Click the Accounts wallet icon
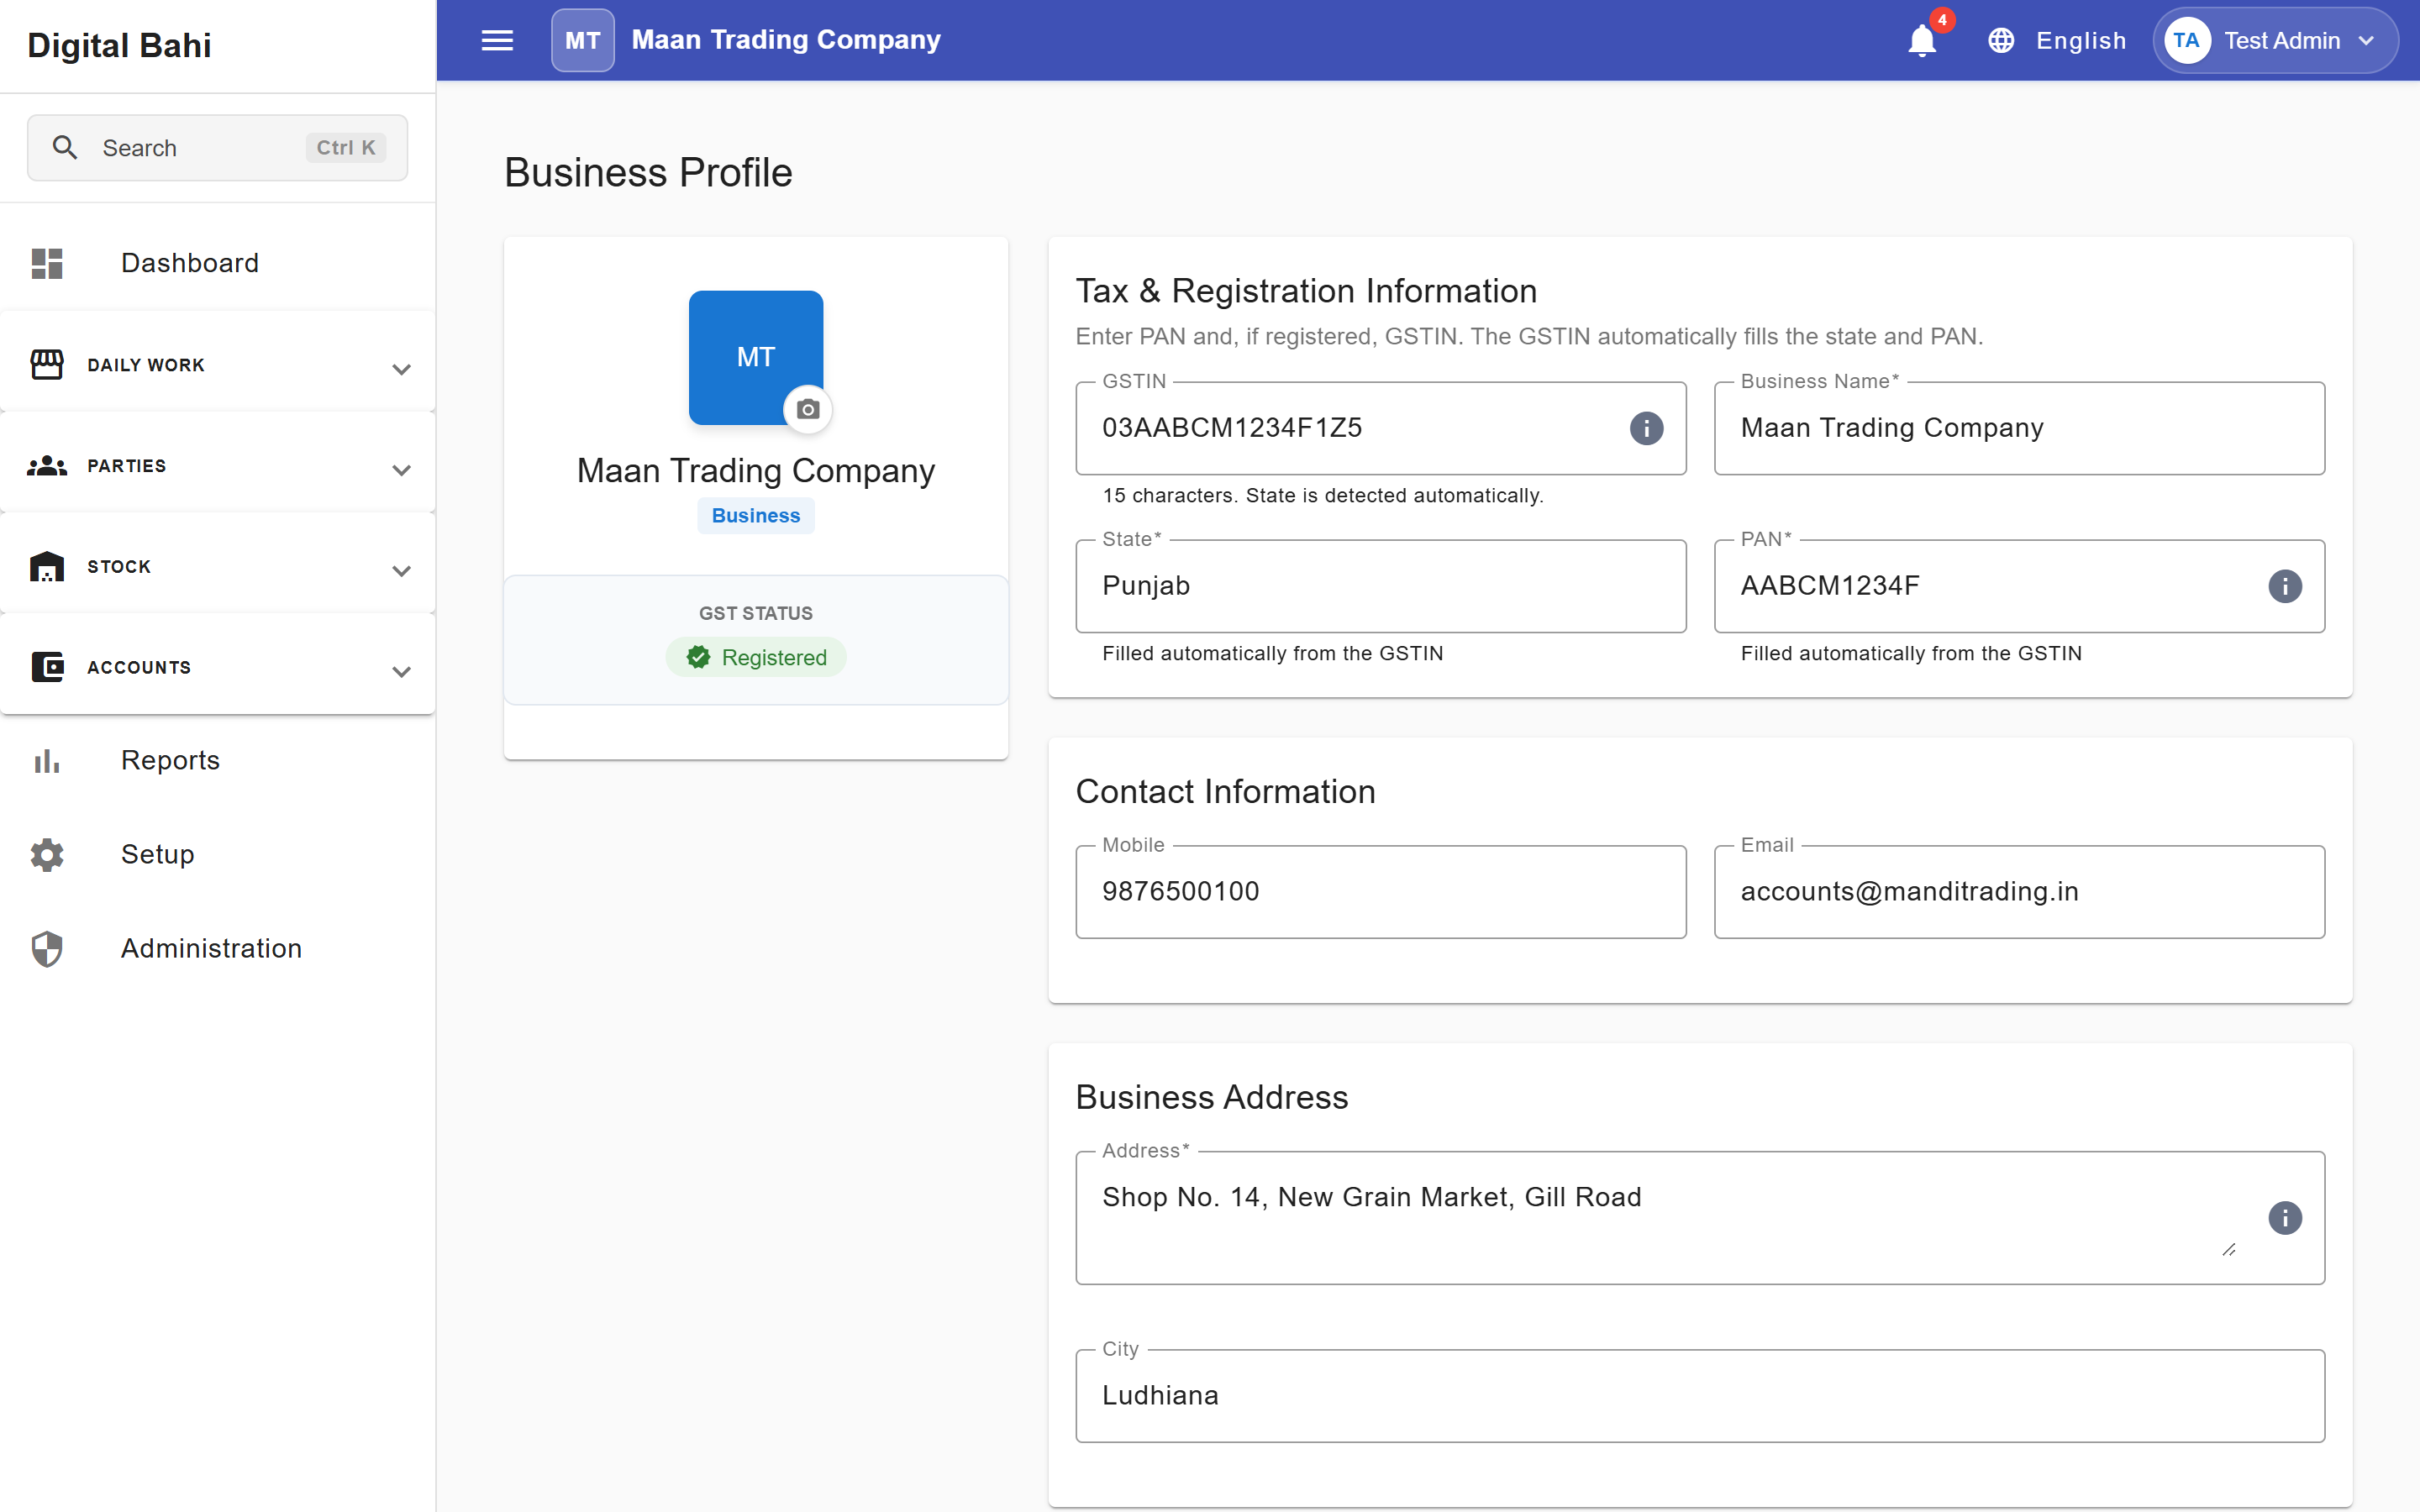2420x1512 pixels. click(47, 667)
